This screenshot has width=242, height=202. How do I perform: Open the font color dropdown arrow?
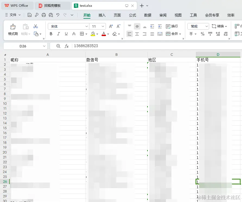click(108, 34)
